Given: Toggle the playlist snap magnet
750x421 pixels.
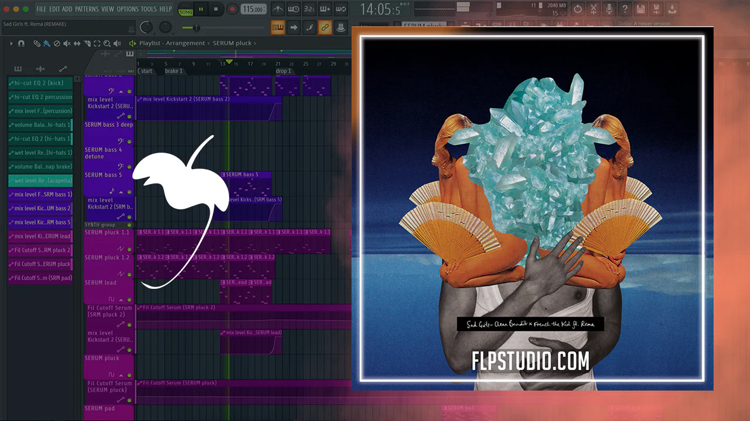Looking at the screenshot, I should 21,43.
